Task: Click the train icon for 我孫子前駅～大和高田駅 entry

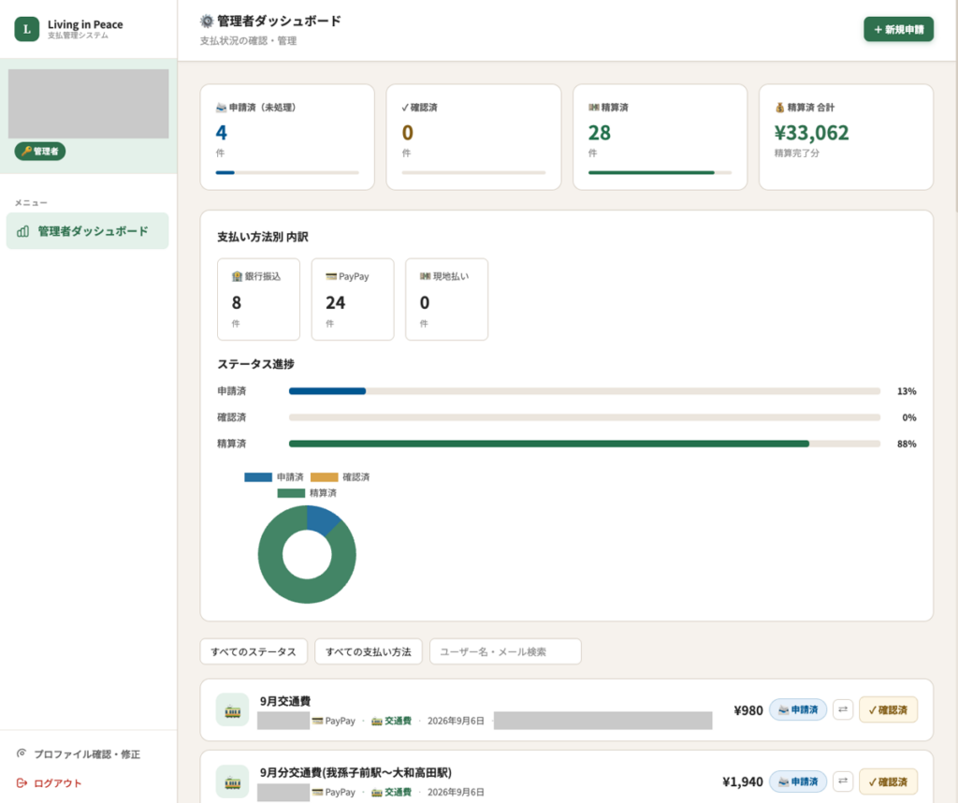Action: pos(232,781)
